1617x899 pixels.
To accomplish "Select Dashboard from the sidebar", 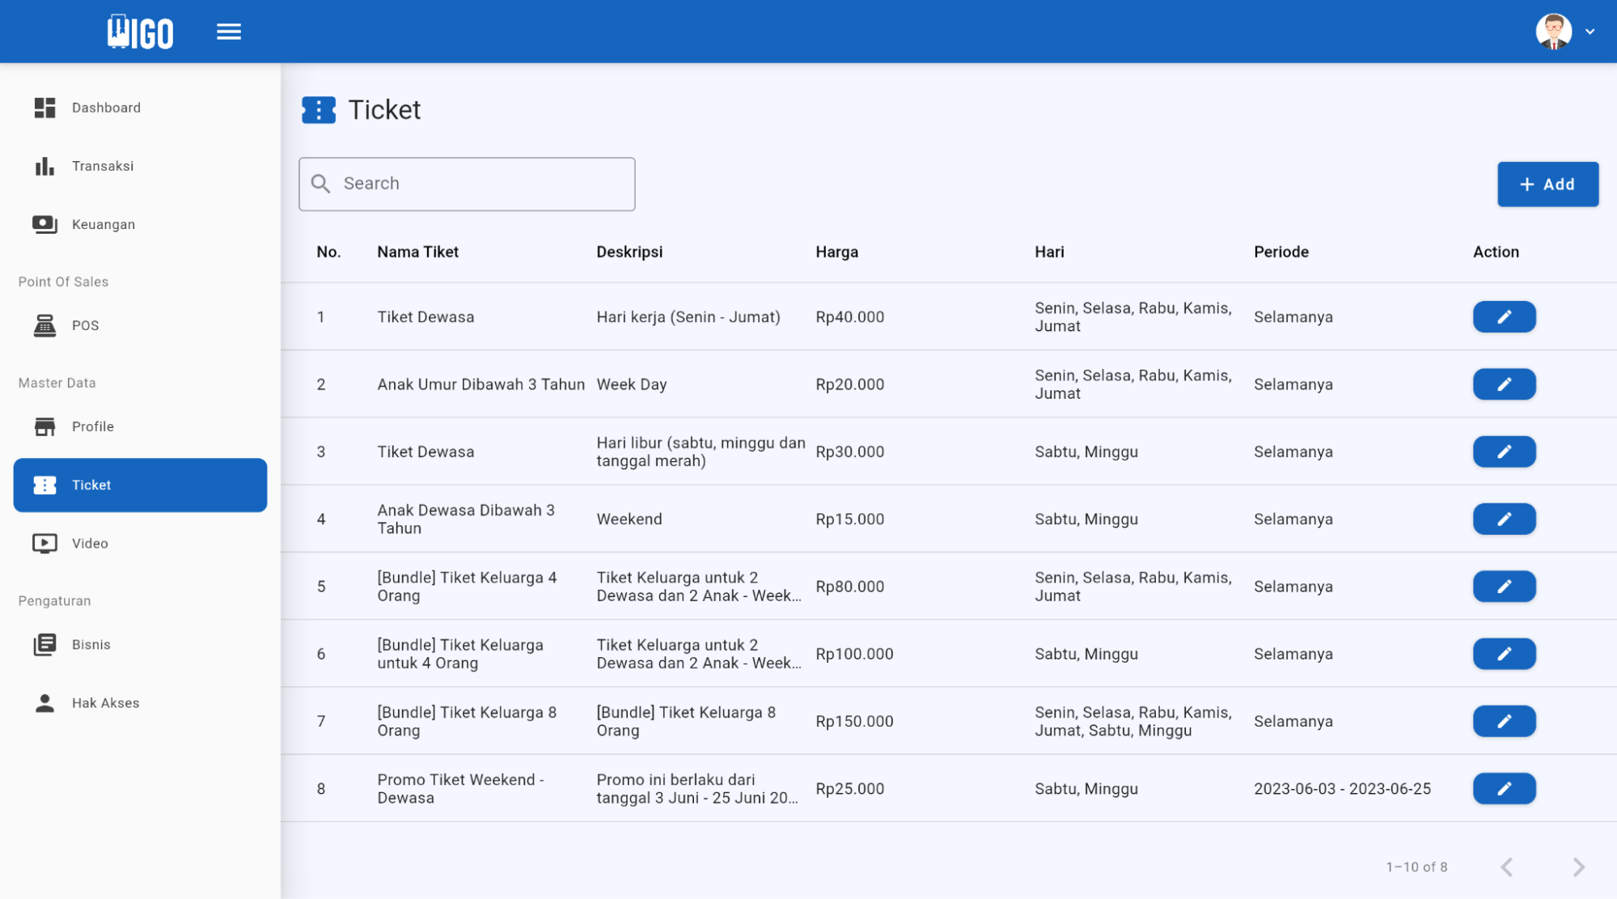I will click(x=105, y=108).
